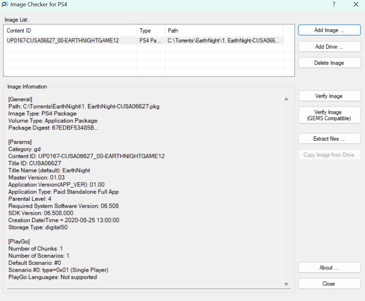This screenshot has height=301, width=365.
Task: Click the Add Image button
Action: (329, 30)
